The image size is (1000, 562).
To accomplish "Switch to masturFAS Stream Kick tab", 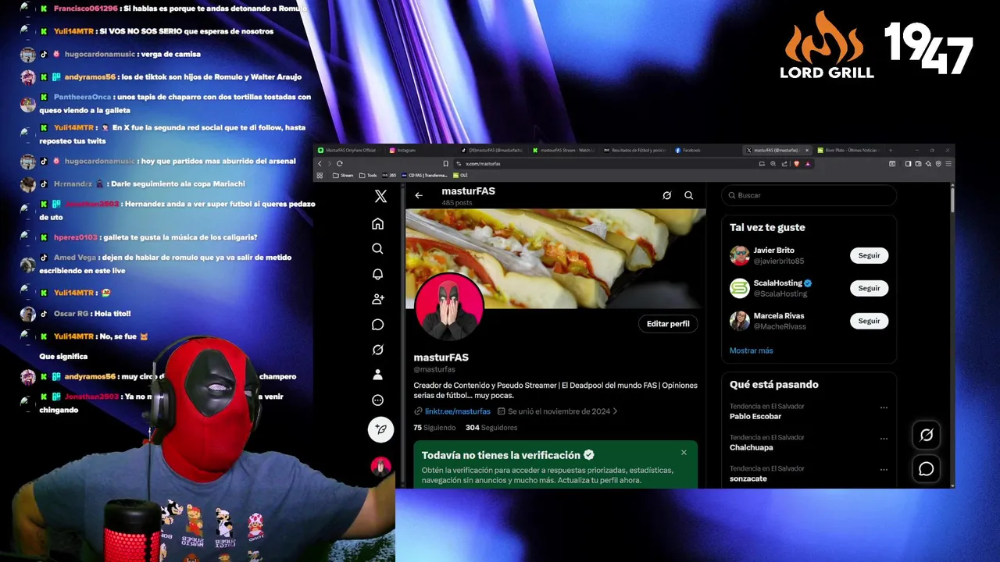I will [563, 150].
